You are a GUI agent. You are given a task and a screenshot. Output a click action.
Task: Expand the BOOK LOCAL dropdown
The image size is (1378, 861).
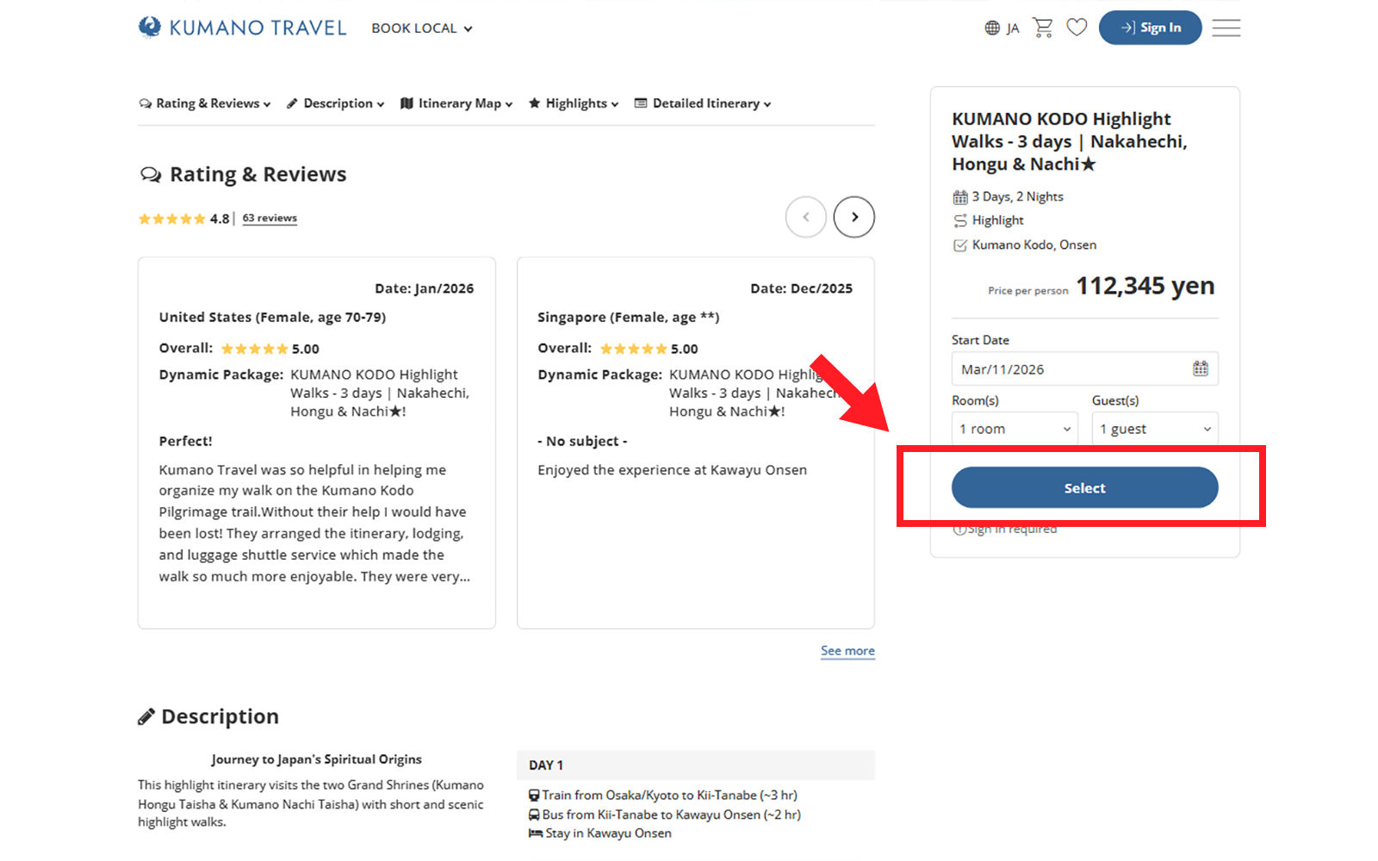421,28
